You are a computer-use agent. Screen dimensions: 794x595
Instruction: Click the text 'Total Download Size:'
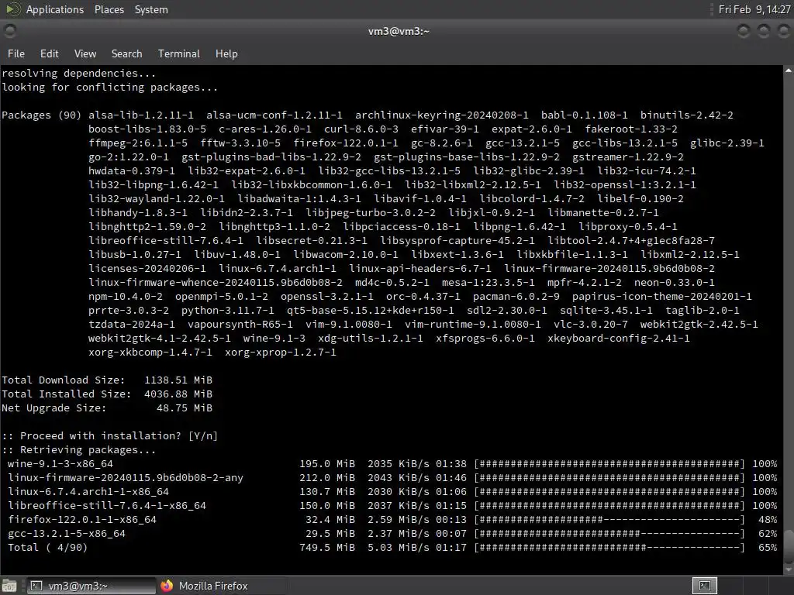[x=64, y=380]
